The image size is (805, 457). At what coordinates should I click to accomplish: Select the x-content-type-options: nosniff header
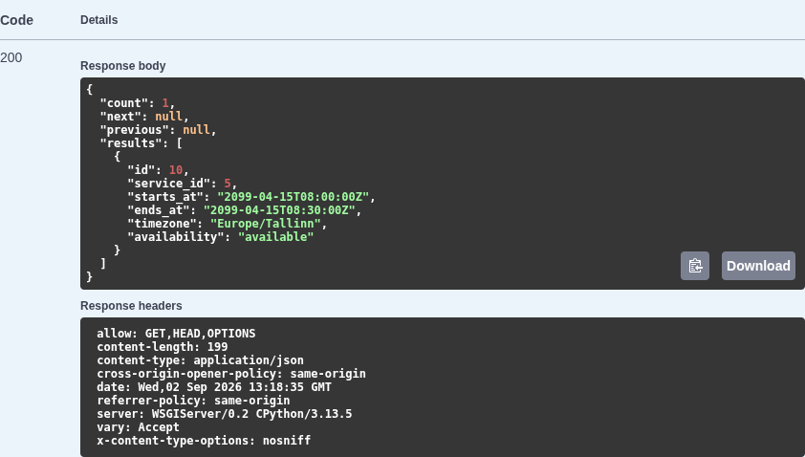pyautogui.click(x=204, y=441)
